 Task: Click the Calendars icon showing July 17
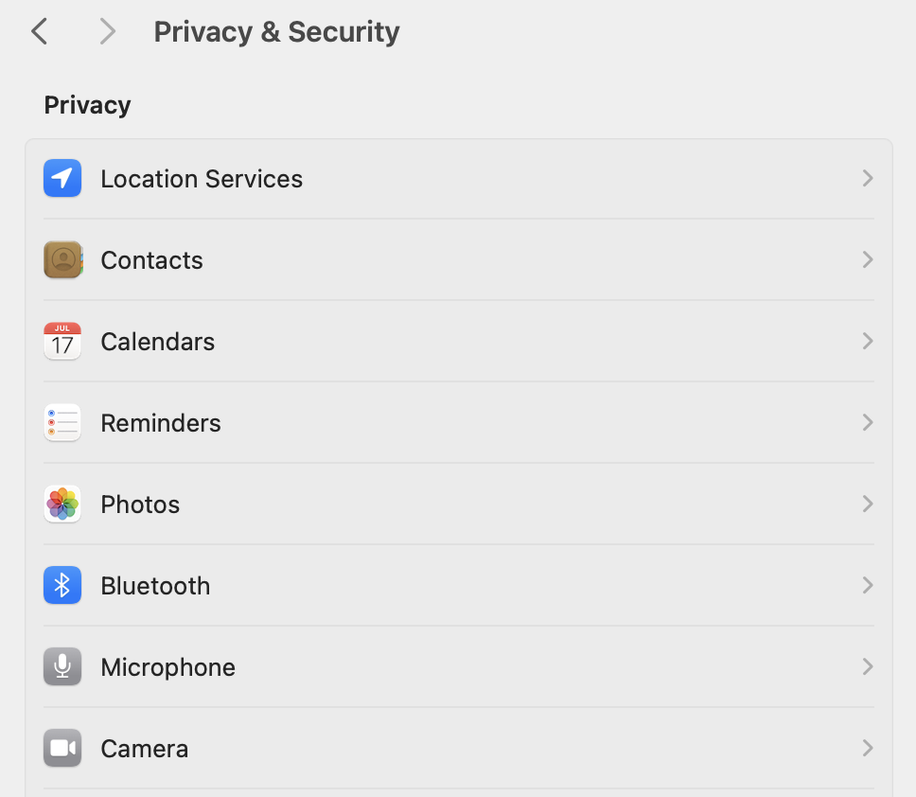[62, 341]
